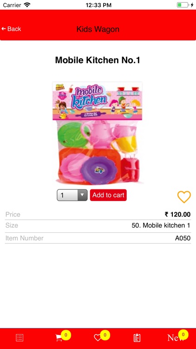
Task: Tap the Mobile Kitchen product image
Action: (x=98, y=133)
